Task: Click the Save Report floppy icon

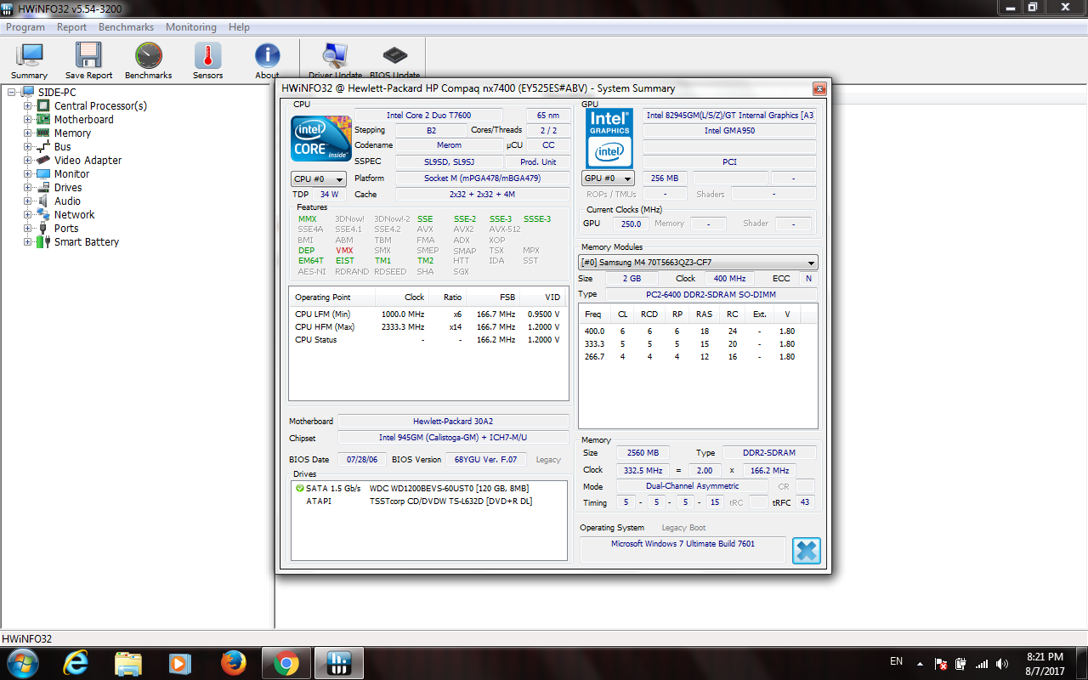Action: point(88,57)
